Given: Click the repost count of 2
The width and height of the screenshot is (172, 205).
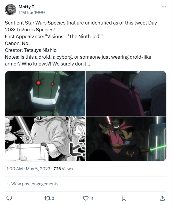Looking at the screenshot, I should [53, 198].
